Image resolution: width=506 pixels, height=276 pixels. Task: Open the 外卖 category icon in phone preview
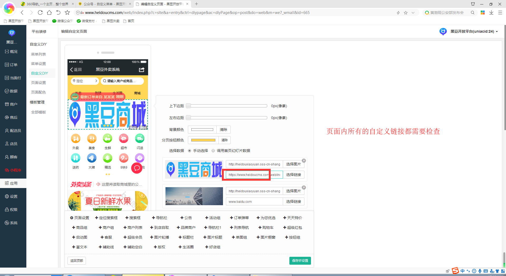(x=76, y=139)
